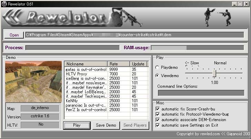Click the rate value '7000'
This screenshot has height=139, width=251.
[x=113, y=74]
